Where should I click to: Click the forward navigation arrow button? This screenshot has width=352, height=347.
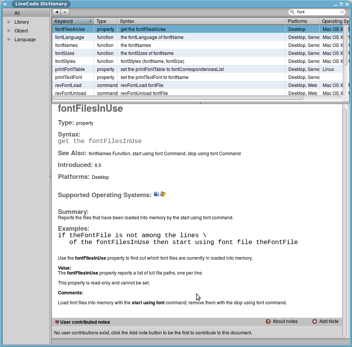click(65, 12)
